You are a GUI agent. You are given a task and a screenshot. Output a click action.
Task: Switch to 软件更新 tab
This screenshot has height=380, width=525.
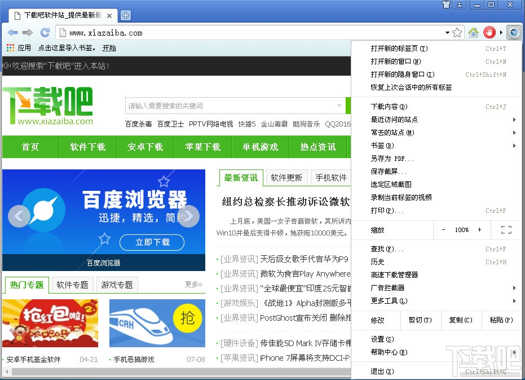(x=286, y=178)
